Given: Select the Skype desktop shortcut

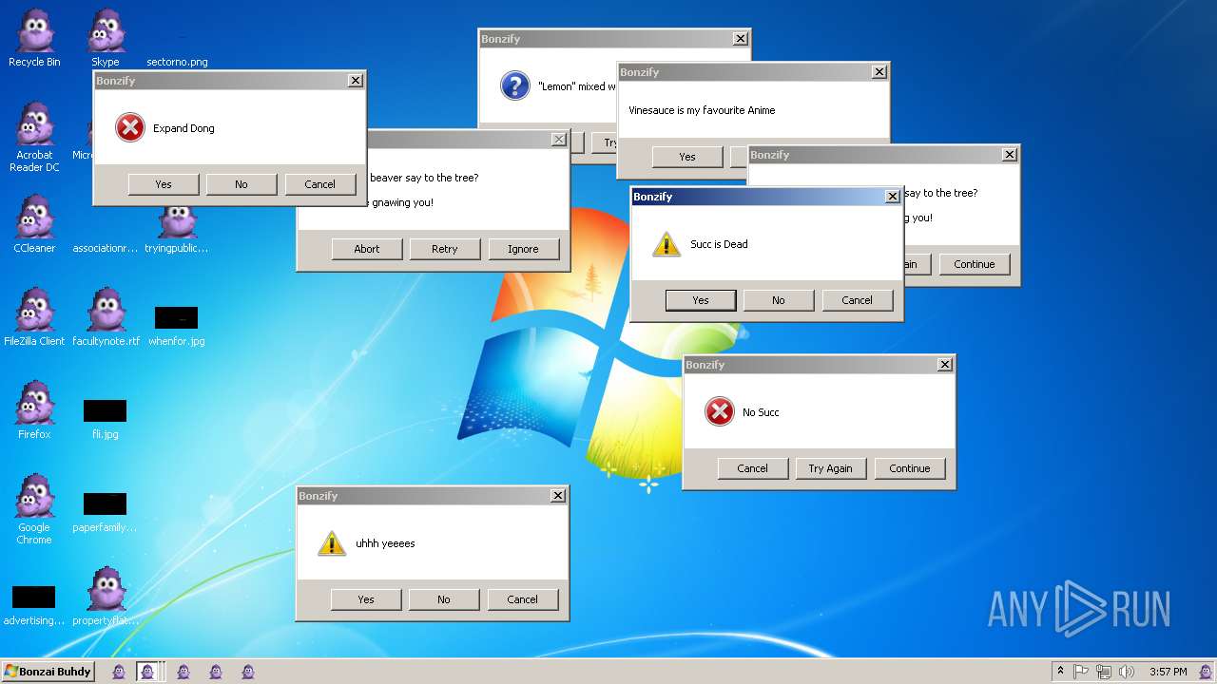Looking at the screenshot, I should click(x=106, y=38).
